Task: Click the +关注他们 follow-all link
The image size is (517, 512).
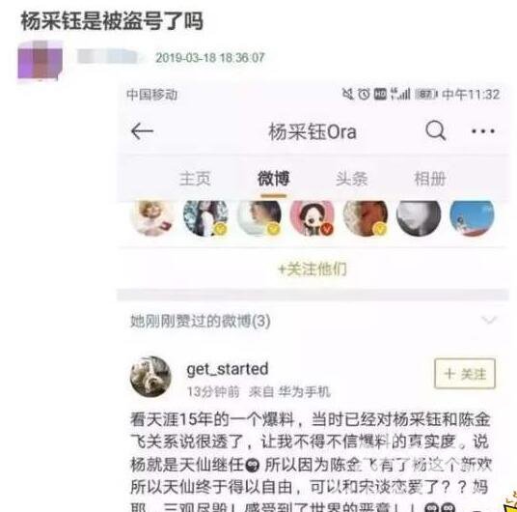Action: [313, 270]
